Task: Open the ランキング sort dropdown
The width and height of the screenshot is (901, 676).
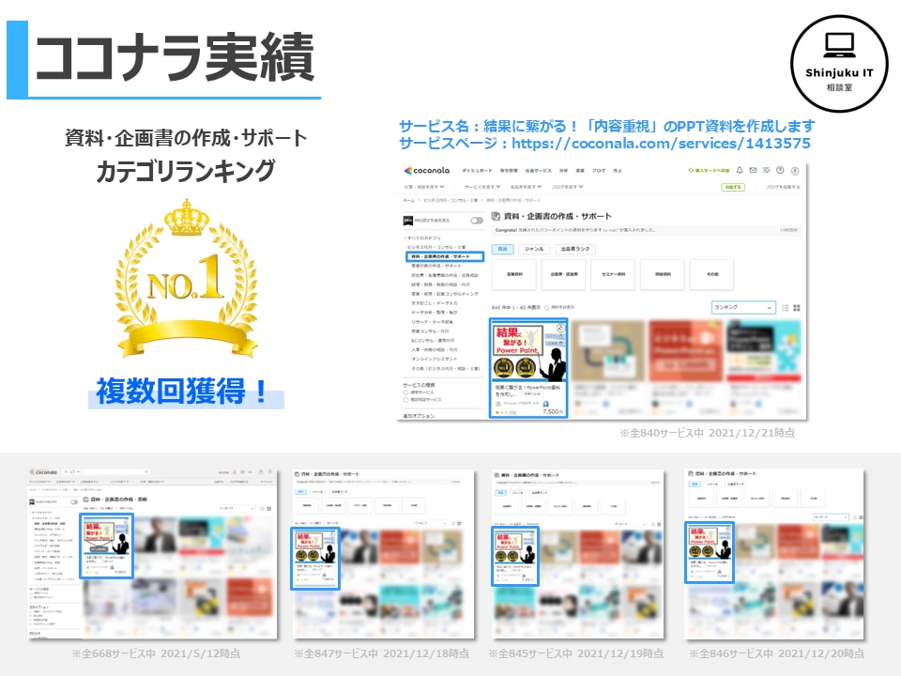Action: [743, 308]
